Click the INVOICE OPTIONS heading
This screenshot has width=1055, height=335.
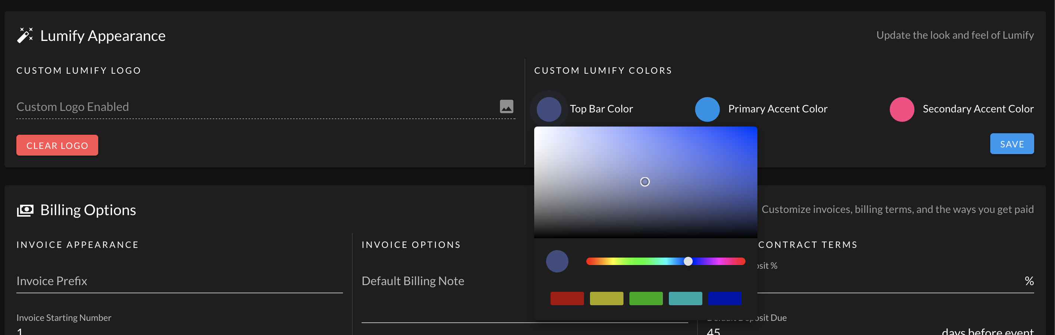click(x=411, y=245)
